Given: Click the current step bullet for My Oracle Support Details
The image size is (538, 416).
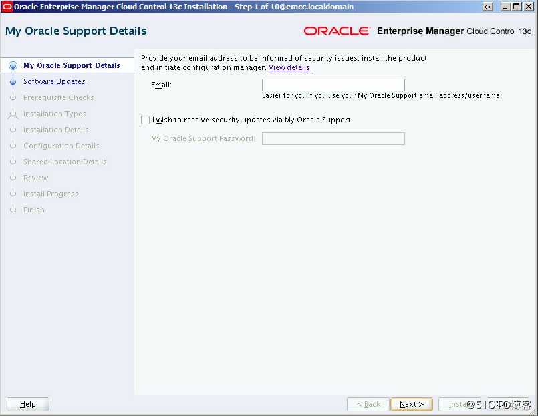Looking at the screenshot, I should point(13,65).
